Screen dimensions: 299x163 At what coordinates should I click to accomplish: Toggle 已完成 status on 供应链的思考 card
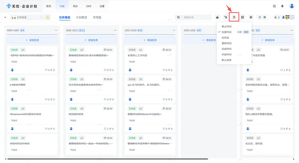point(73,109)
